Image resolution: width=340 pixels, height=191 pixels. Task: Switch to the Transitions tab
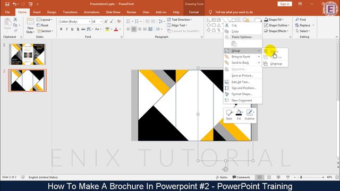[x=70, y=12]
